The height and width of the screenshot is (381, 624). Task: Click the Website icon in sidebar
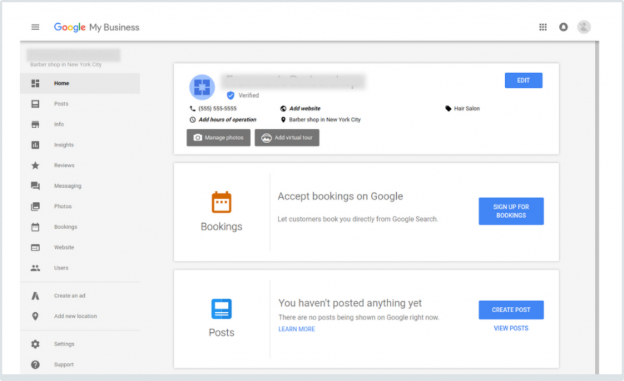35,247
